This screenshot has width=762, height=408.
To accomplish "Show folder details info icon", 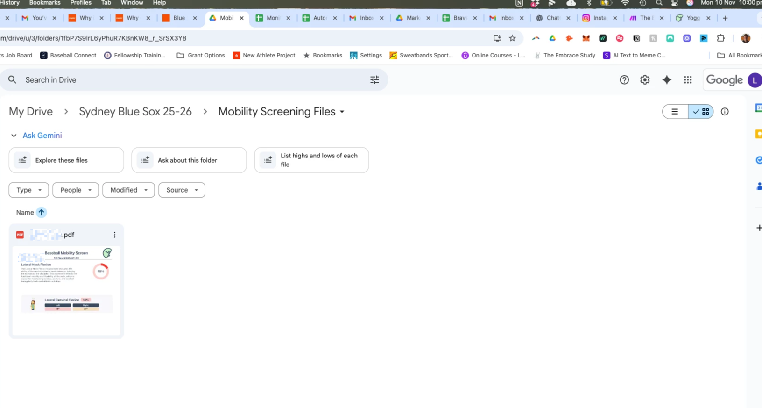I will (725, 112).
